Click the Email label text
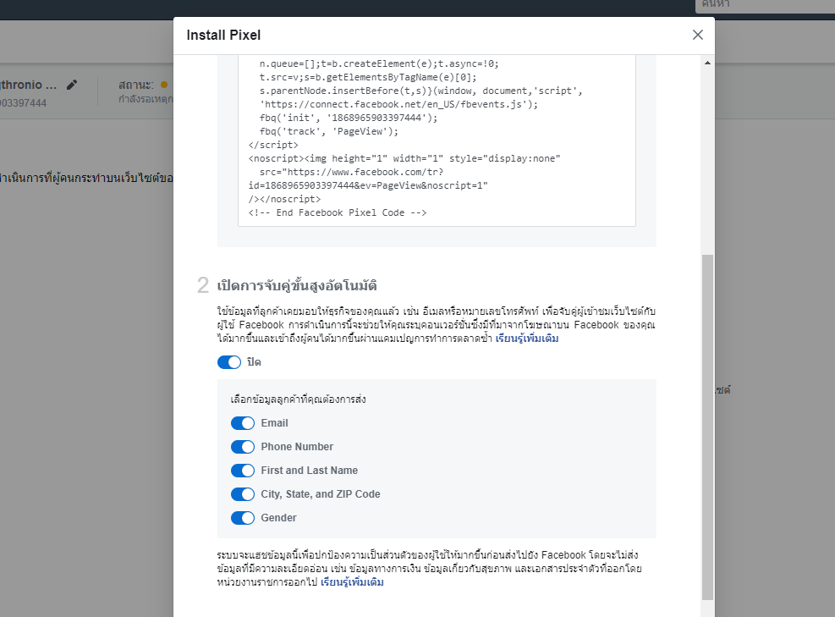835x617 pixels. pos(274,423)
